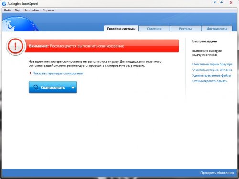Open the Сканировать button dropdown arrow
Viewport: 239px width, 179px height.
[73, 88]
